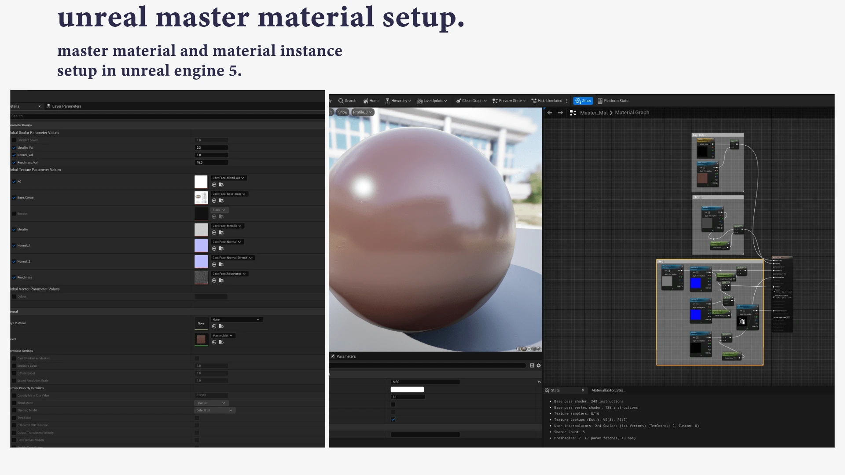Viewport: 845px width, 475px height.
Task: Uncheck the Roughness_Val parameter
Action: click(x=14, y=163)
